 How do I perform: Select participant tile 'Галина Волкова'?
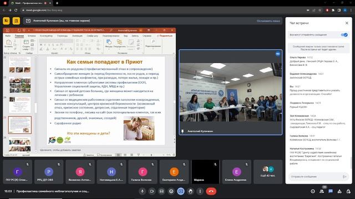tap(143, 172)
